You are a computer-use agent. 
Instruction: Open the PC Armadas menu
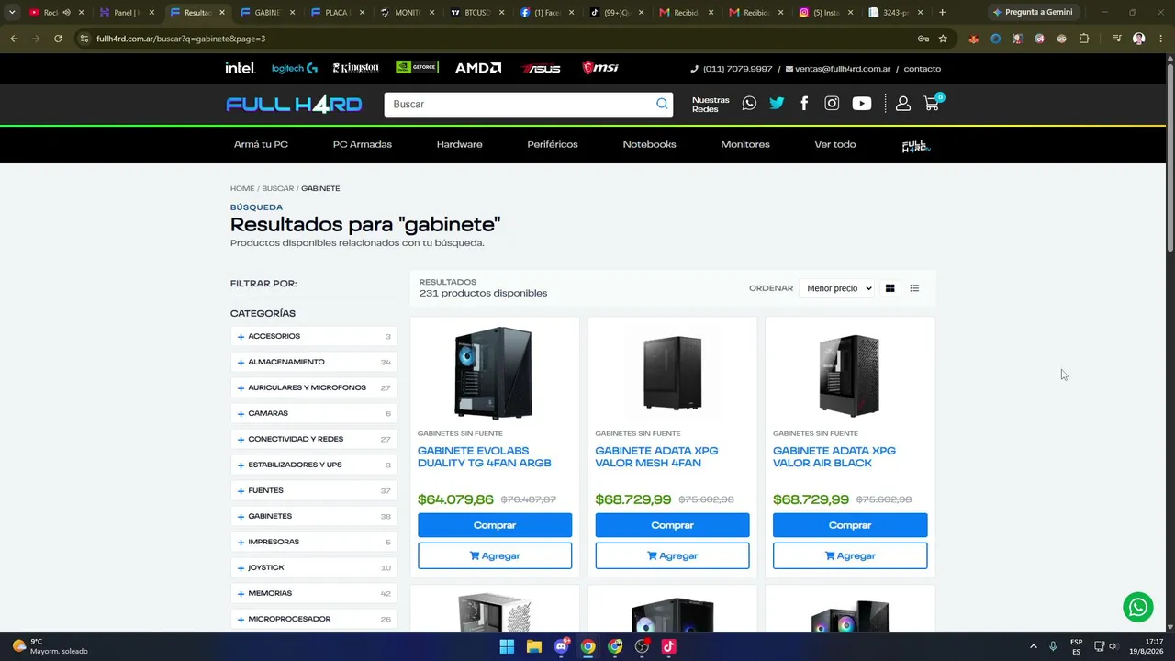click(x=363, y=144)
